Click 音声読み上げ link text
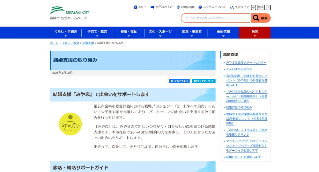 (164, 7)
